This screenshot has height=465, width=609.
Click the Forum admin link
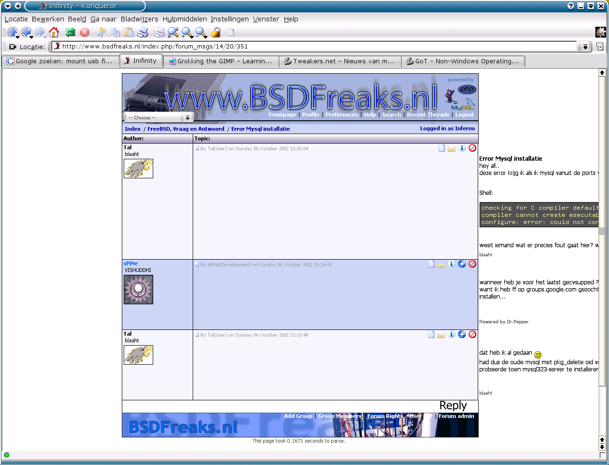456,416
